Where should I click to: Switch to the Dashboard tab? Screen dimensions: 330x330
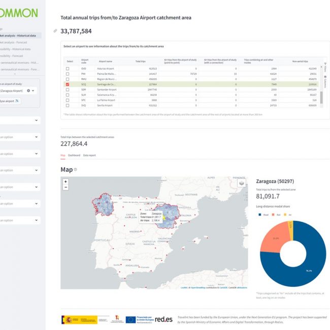(74, 155)
